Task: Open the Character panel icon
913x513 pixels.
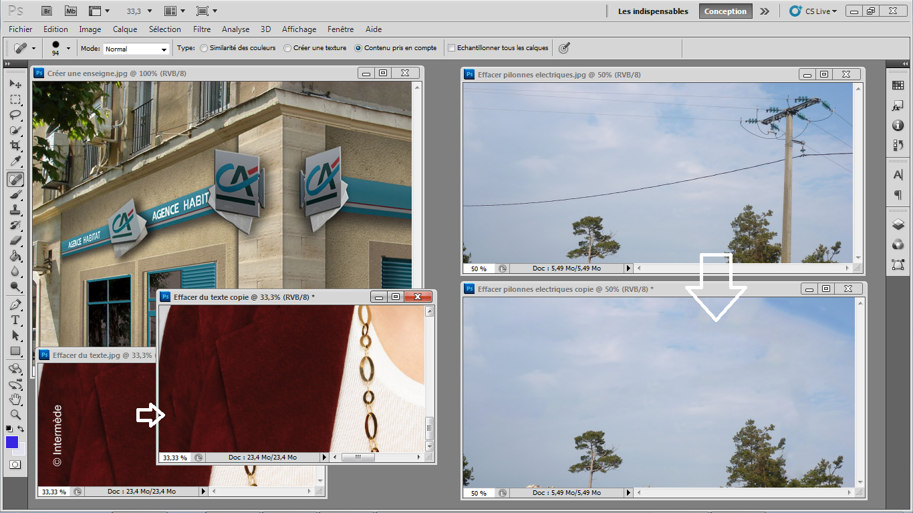Action: (x=898, y=175)
